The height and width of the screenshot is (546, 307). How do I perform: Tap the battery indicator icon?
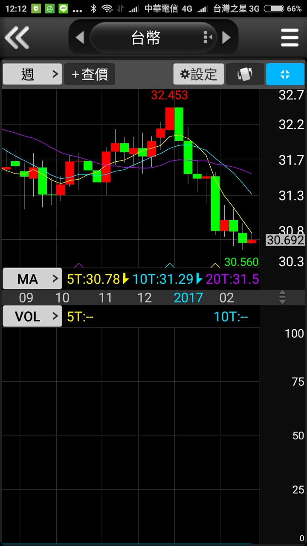pos(274,9)
